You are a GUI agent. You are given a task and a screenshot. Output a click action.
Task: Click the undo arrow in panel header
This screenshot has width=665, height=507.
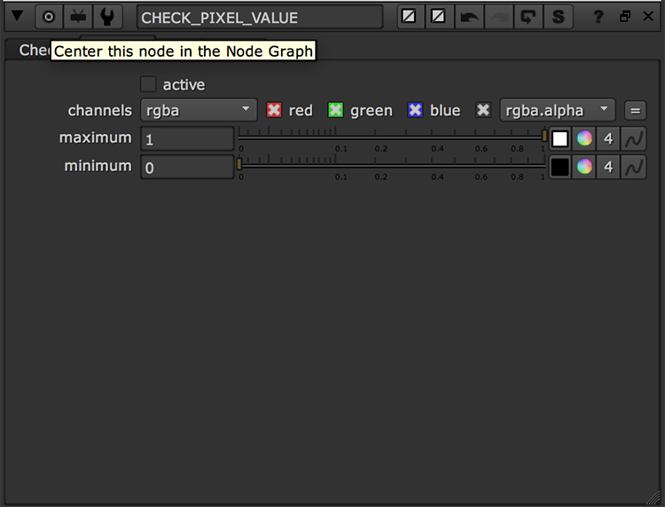[x=469, y=17]
